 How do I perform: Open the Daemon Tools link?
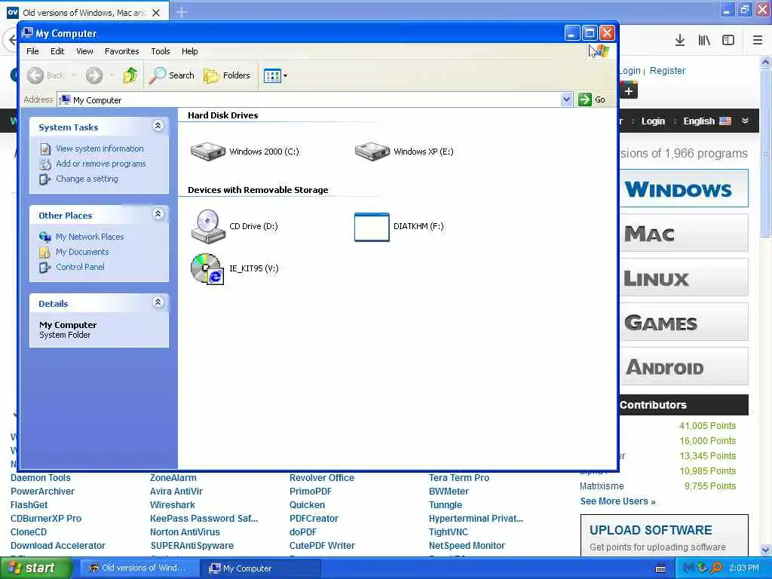pyautogui.click(x=41, y=477)
